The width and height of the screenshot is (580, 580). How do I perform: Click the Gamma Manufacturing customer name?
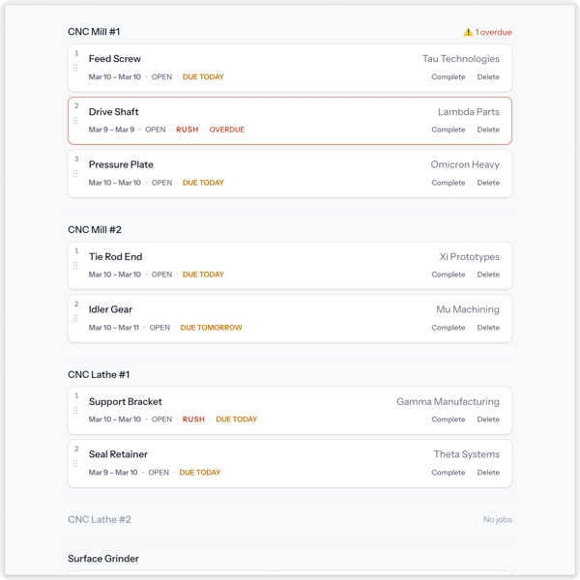coord(448,402)
